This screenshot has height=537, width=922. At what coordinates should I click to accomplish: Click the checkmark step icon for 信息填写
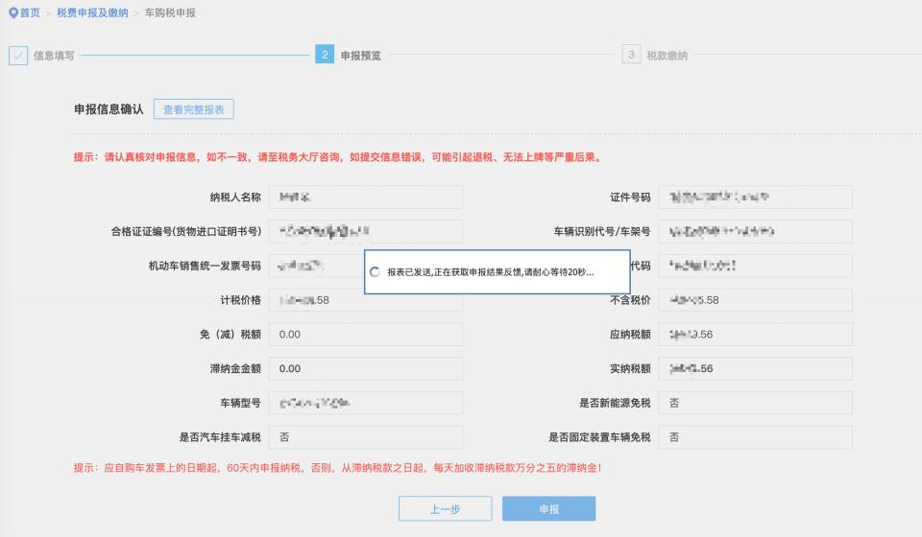(x=18, y=56)
